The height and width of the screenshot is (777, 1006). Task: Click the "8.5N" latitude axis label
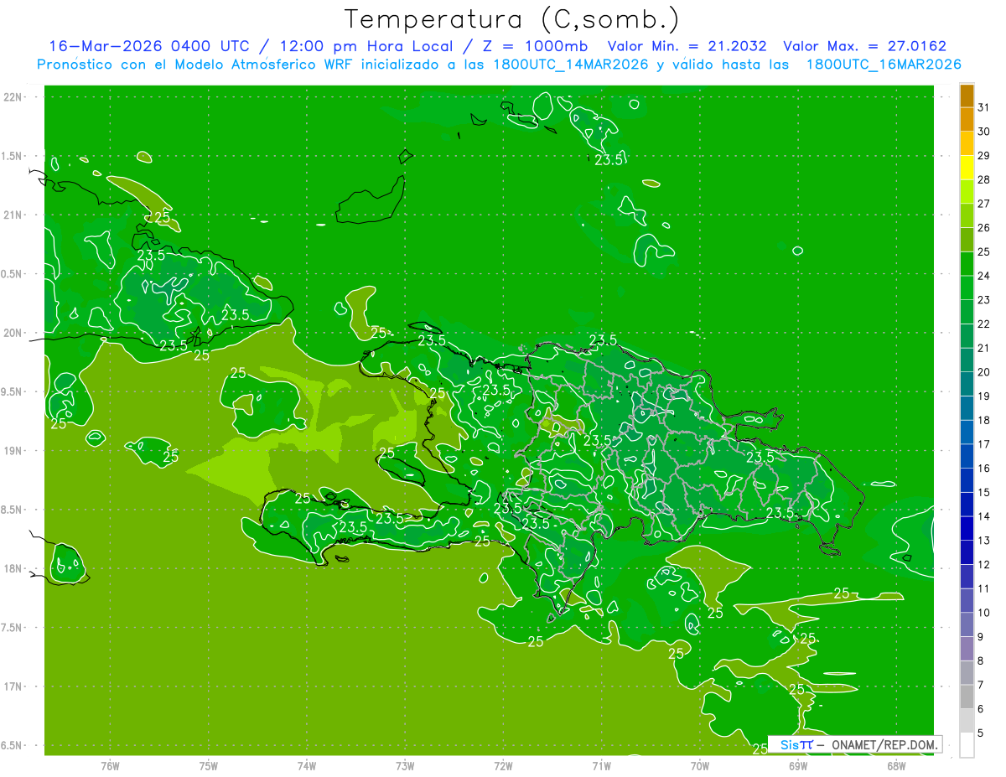[x=11, y=510]
